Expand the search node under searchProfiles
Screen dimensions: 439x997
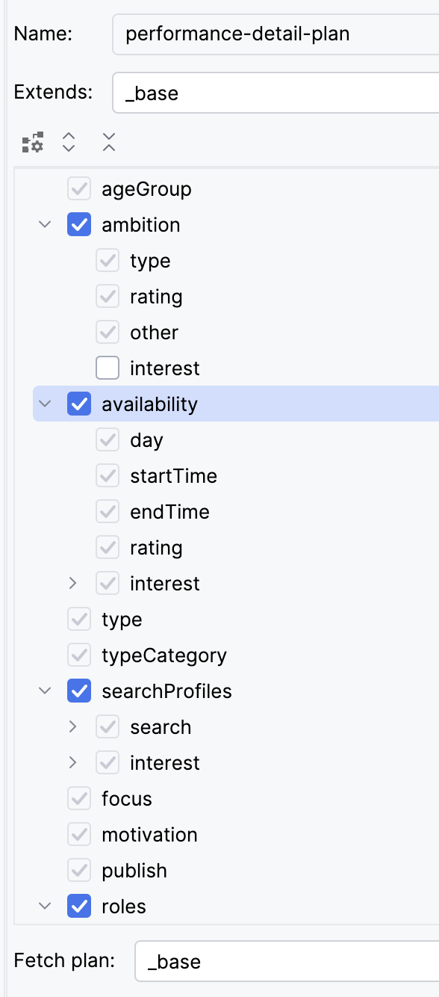[x=73, y=727]
